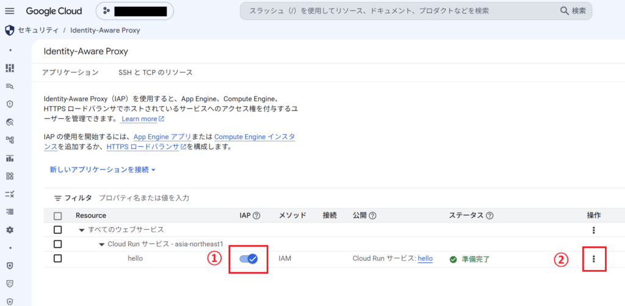Open the 新しいアプリケーションを接続 dropdown
Image resolution: width=625 pixels, height=306 pixels.
pos(103,170)
